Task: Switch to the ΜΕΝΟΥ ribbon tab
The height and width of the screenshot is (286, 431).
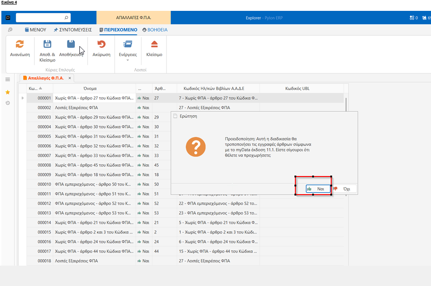Action: coord(35,30)
